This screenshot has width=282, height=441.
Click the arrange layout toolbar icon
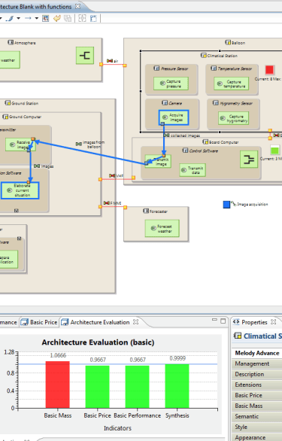93,19
